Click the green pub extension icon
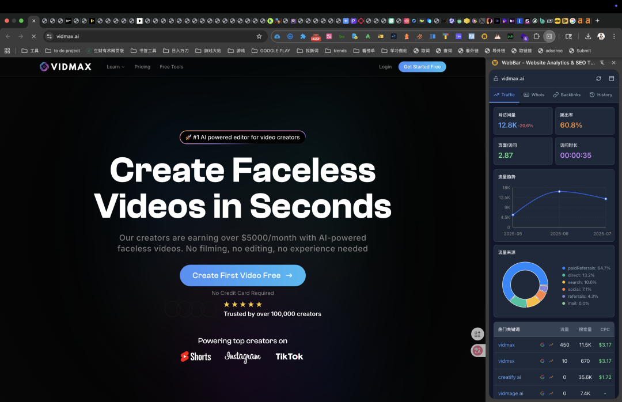 510,36
